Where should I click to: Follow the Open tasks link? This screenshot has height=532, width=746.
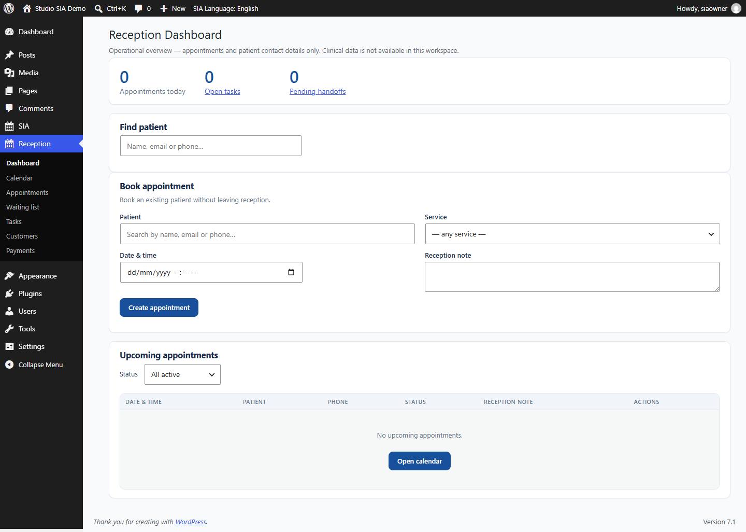coord(222,91)
